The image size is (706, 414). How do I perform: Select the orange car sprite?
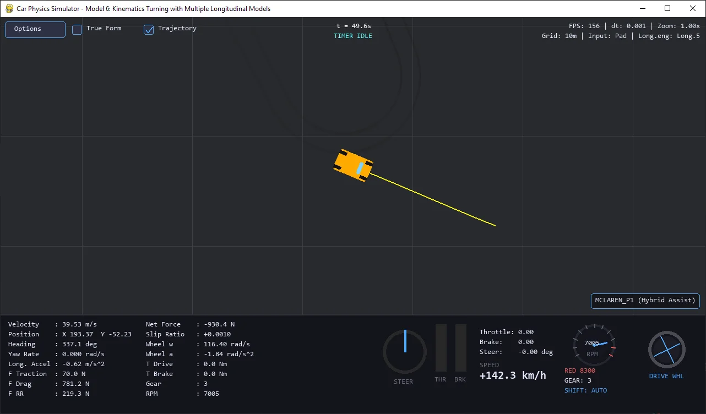pyautogui.click(x=352, y=165)
